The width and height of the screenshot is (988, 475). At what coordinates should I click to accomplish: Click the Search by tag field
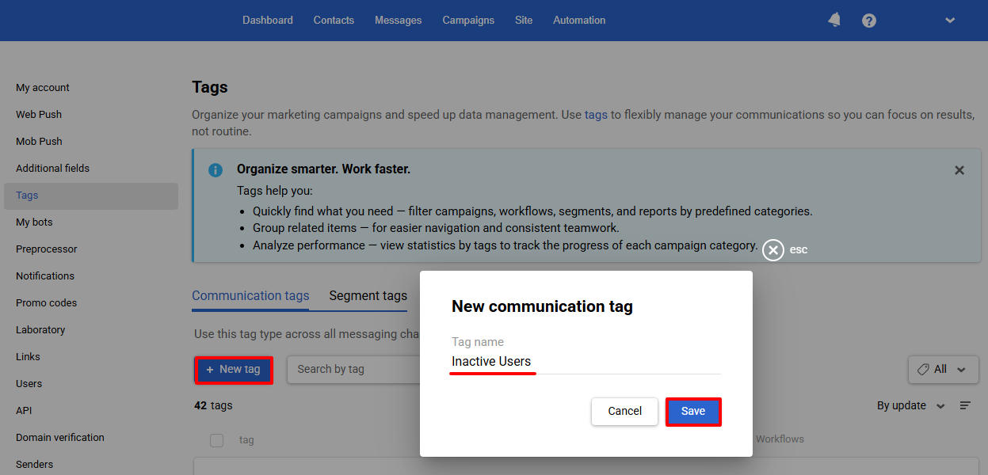(x=353, y=369)
